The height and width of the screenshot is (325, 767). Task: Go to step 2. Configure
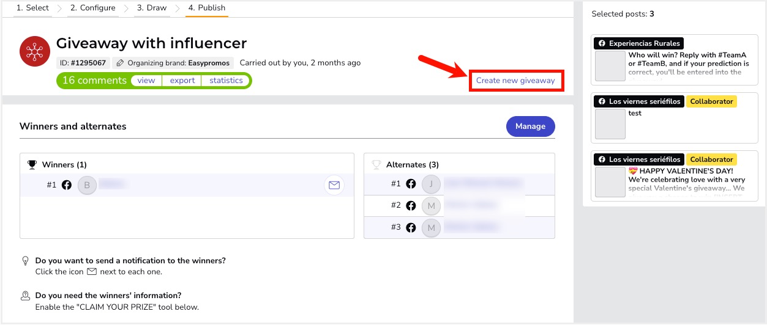(92, 8)
